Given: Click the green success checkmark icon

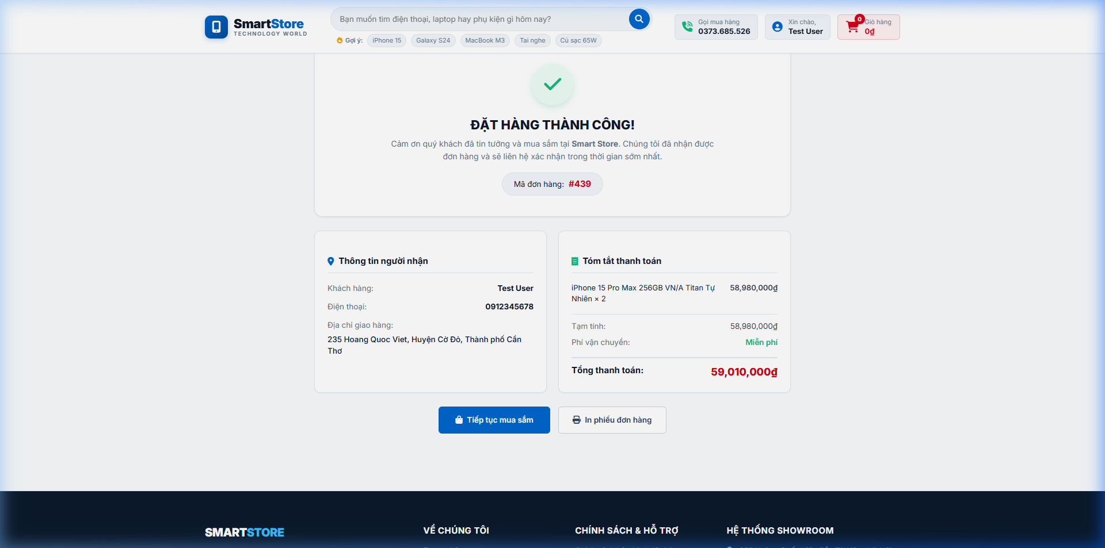Looking at the screenshot, I should coord(552,85).
